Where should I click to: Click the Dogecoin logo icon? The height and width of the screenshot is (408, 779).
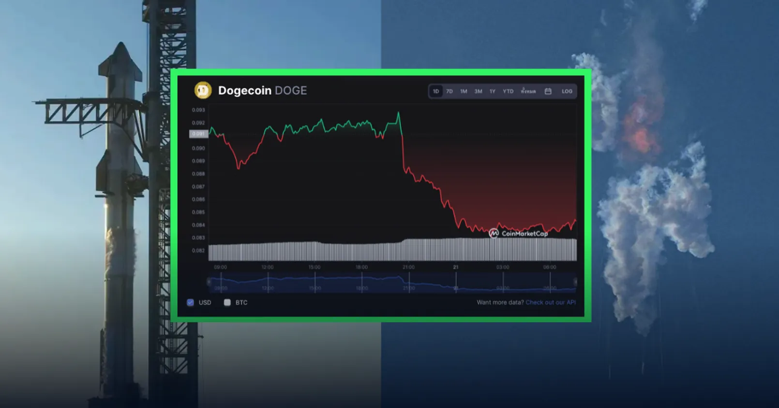pos(203,90)
